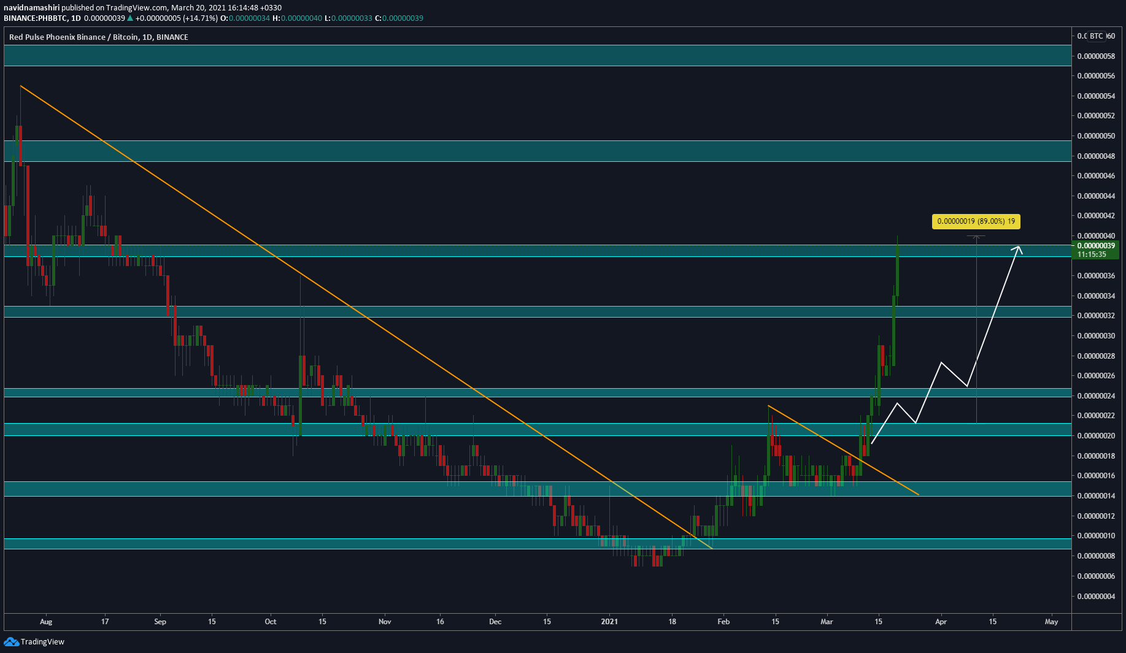Toggle the current price label 0.00000039
Screen dimensions: 1126x653
pos(1096,245)
